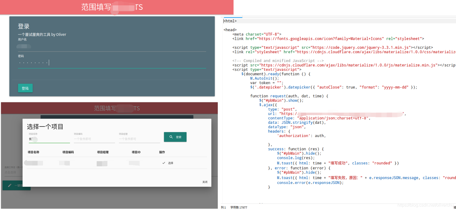This screenshot has height=210, width=456.
Task: Click the dataType: "json" code line
Action: point(287,127)
